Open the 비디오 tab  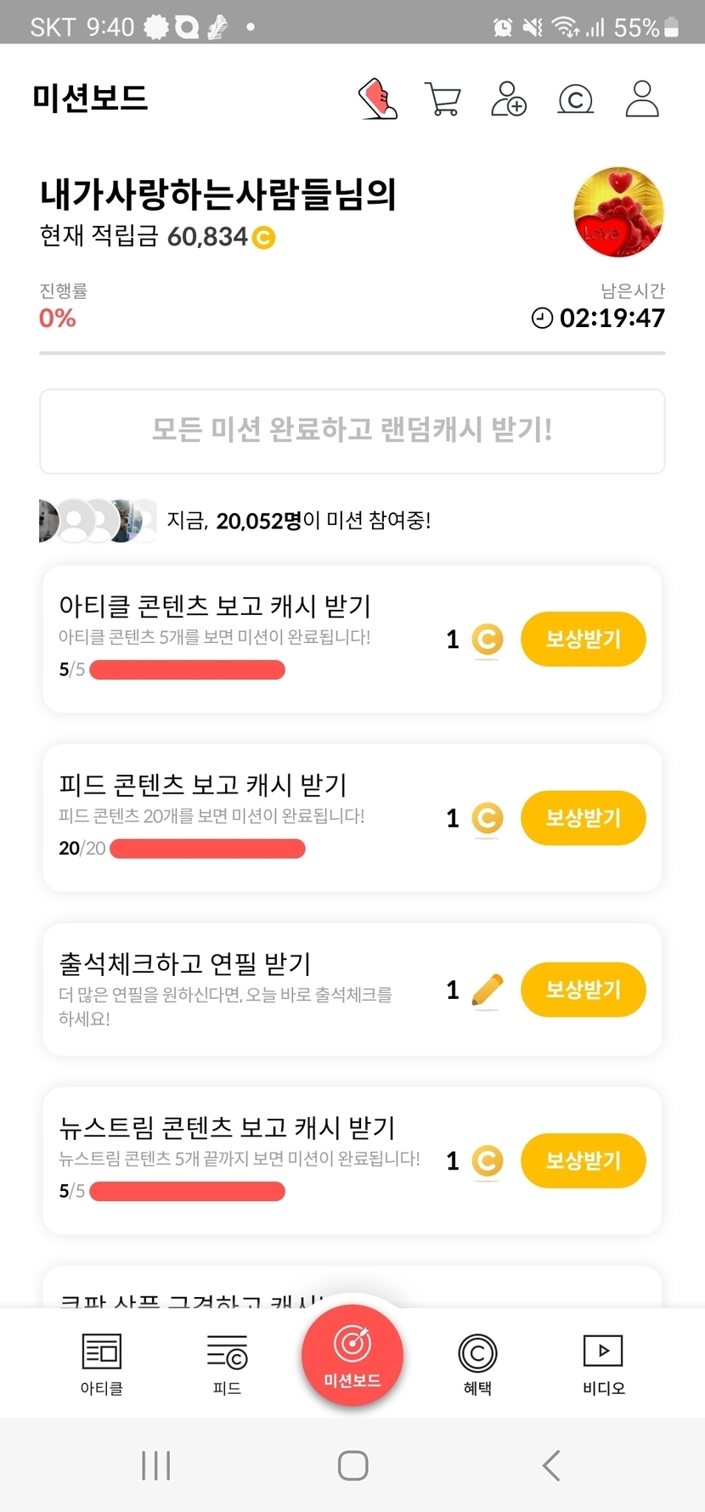[603, 1363]
